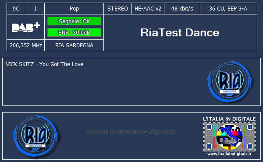Open the L'Italia in Digitale test card image
Screen dimensions: 263x162
[x=229, y=137]
